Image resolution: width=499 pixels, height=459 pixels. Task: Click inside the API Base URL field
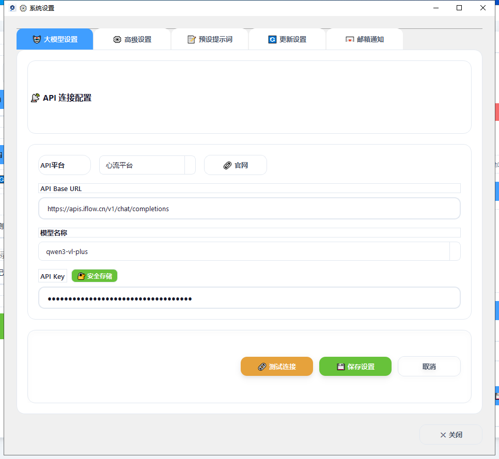249,208
